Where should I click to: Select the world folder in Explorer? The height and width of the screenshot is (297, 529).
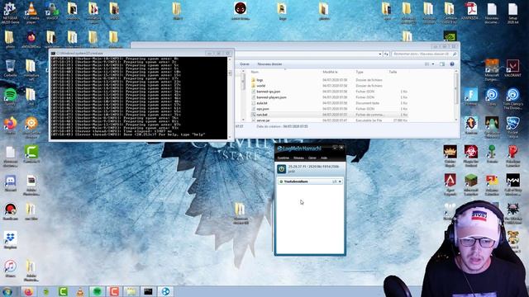(260, 86)
